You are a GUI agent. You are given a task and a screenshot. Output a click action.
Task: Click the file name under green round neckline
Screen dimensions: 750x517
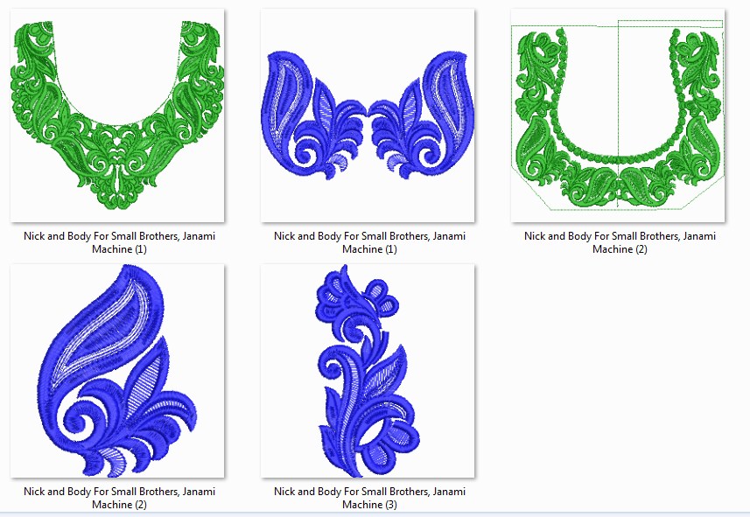click(x=116, y=242)
